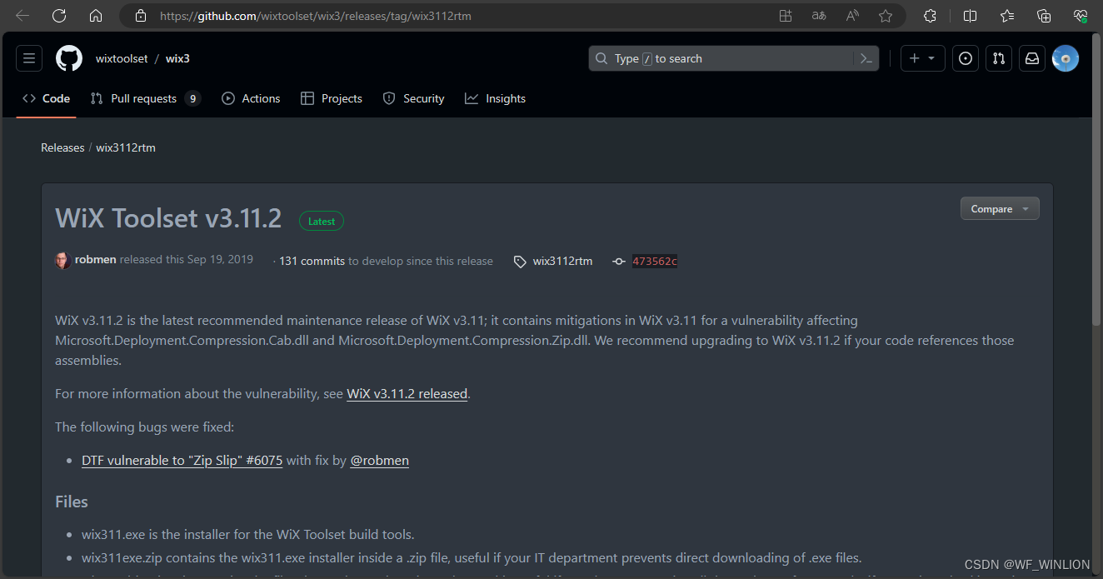Open the GitHub pull requests header icon
Image resolution: width=1103 pixels, height=579 pixels.
(x=999, y=58)
